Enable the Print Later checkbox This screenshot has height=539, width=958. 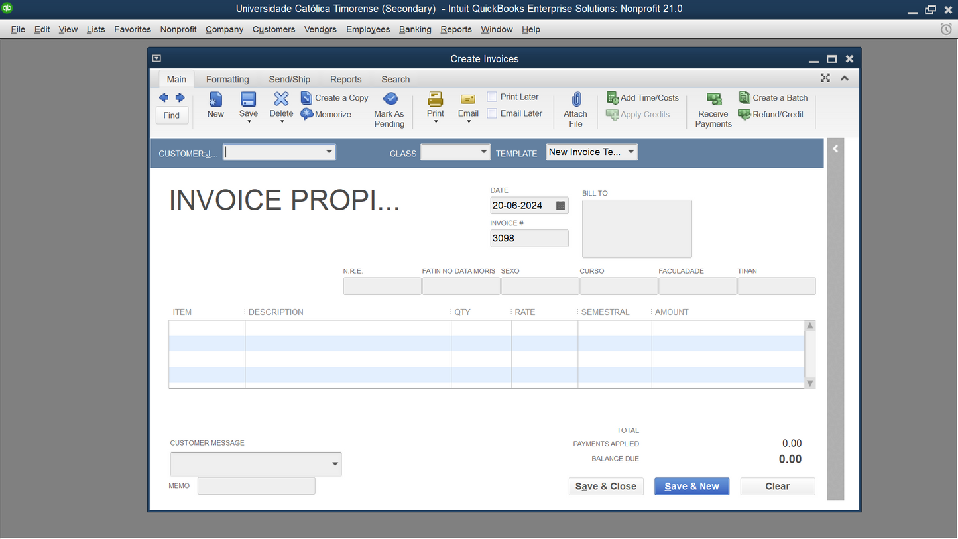tap(492, 97)
